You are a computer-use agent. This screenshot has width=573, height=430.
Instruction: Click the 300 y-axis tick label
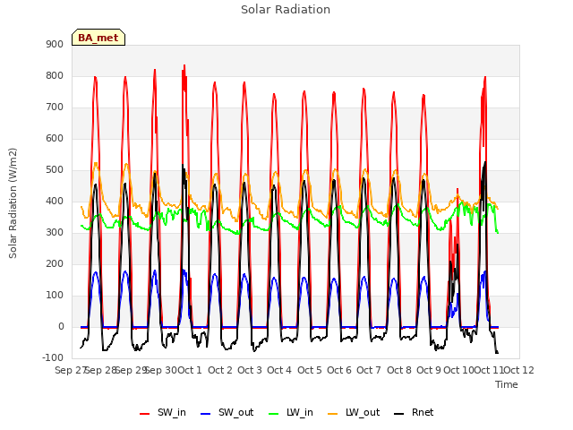coord(55,233)
